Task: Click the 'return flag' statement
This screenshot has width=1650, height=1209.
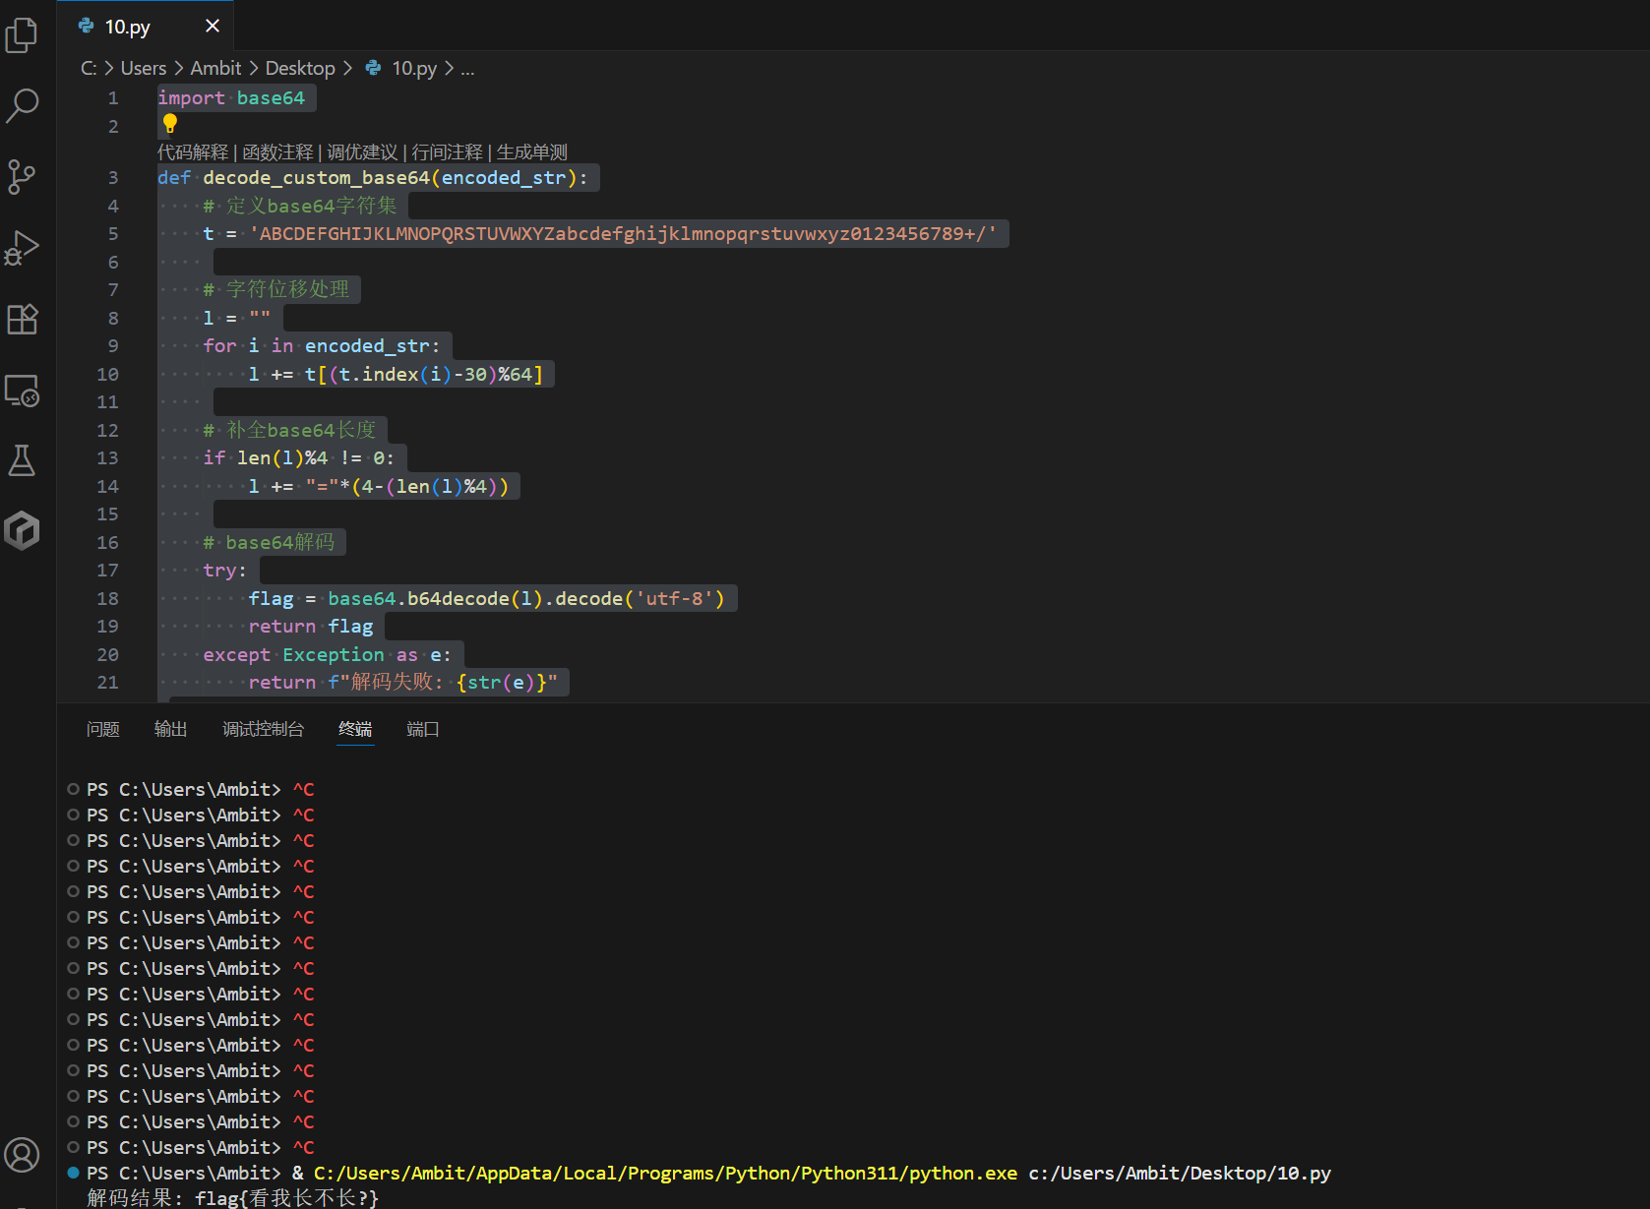Action: click(x=311, y=626)
